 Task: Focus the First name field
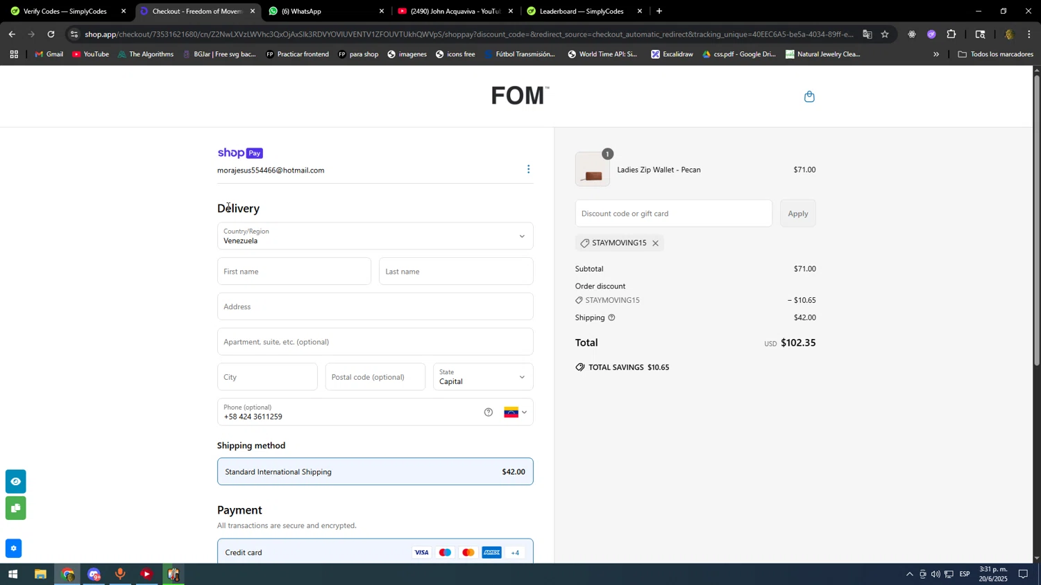coord(294,272)
